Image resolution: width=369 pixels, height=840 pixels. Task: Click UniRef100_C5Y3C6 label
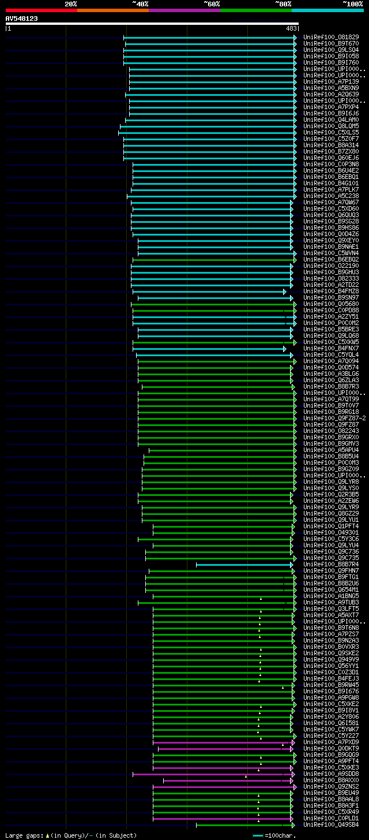[331, 539]
